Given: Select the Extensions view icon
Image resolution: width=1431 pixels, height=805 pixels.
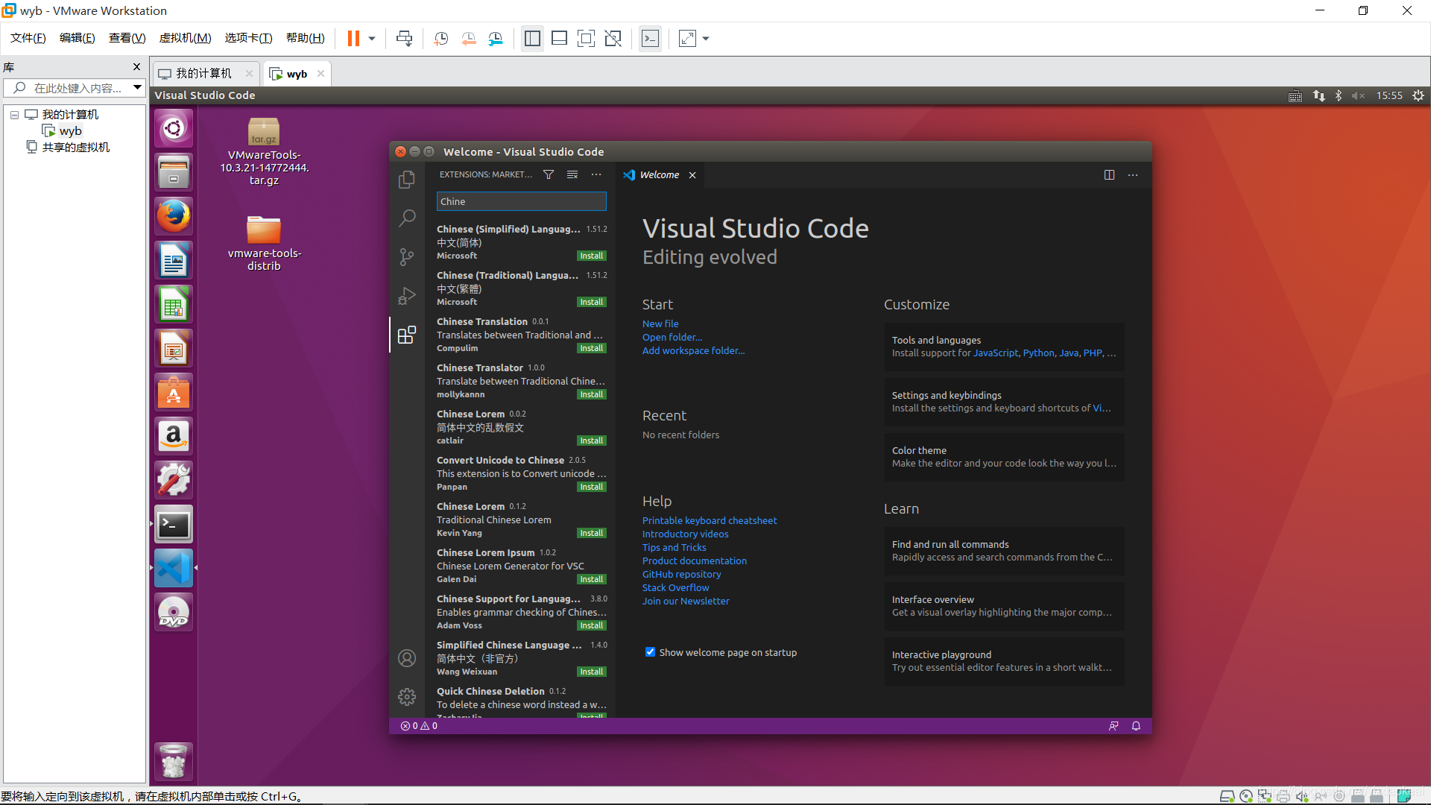Looking at the screenshot, I should tap(407, 335).
